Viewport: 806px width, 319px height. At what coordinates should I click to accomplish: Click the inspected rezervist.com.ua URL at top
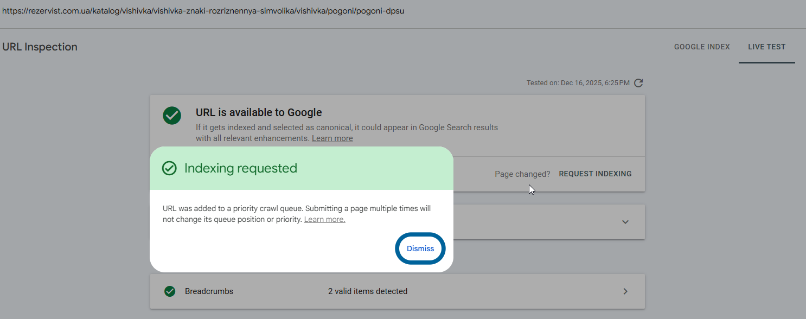point(203,11)
